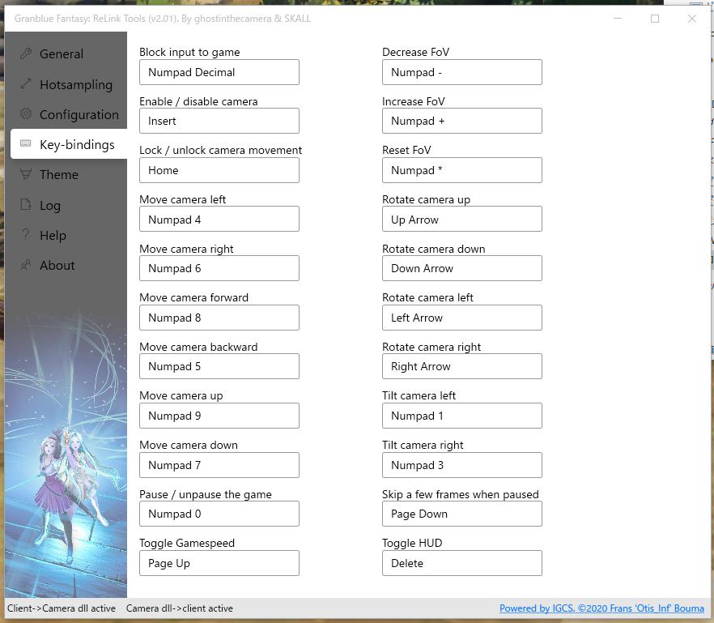Select the Key-bindings tab
Viewport: 714px width, 623px height.
pyautogui.click(x=68, y=144)
